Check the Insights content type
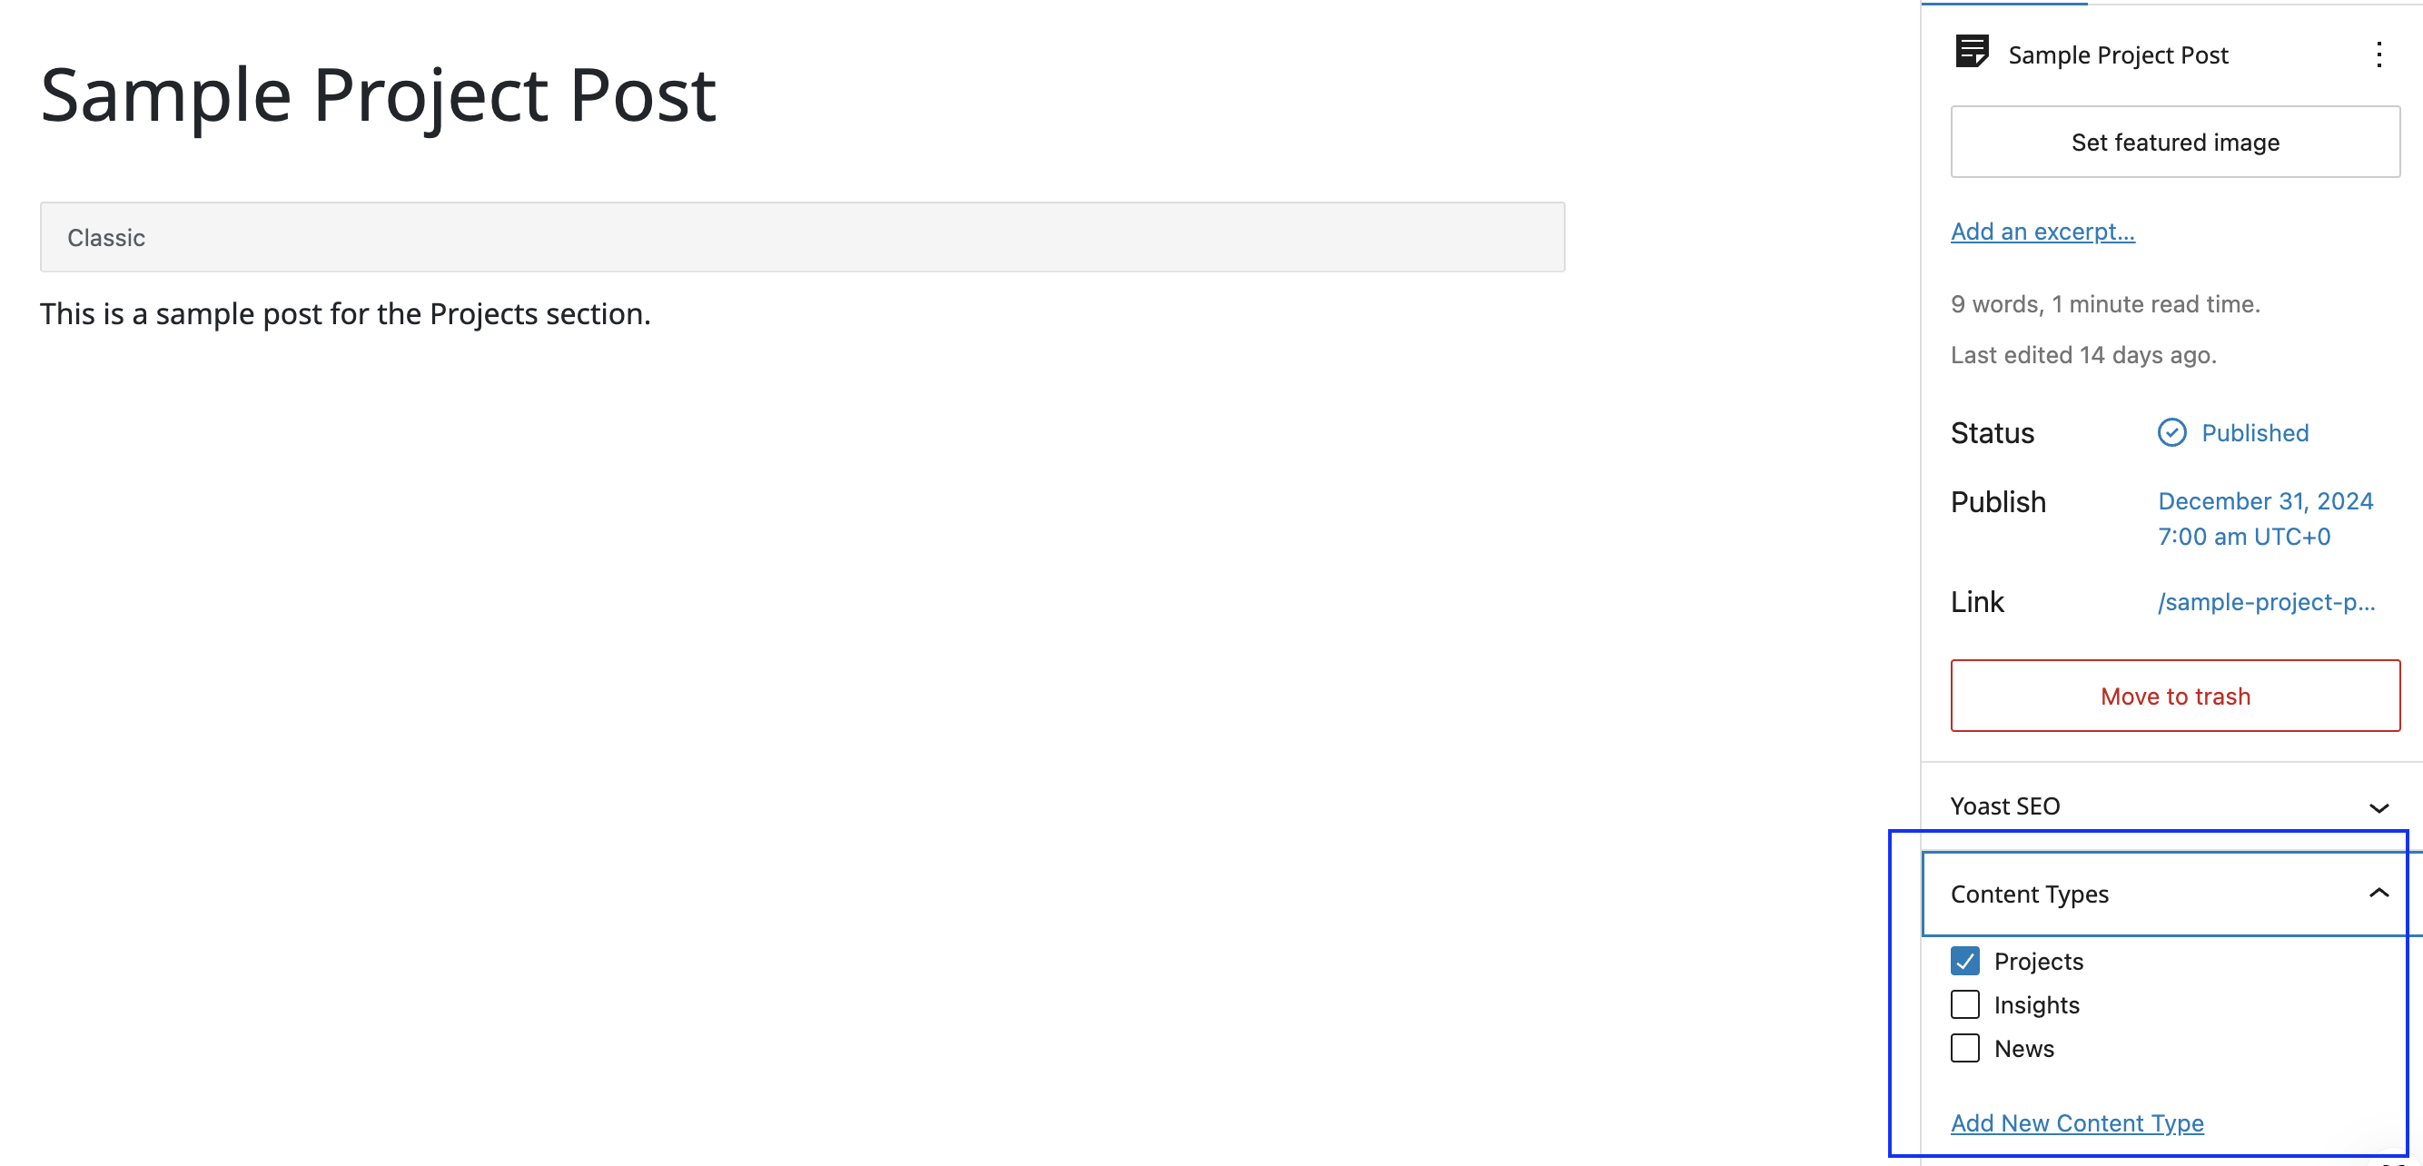2423x1166 pixels. click(1964, 1004)
